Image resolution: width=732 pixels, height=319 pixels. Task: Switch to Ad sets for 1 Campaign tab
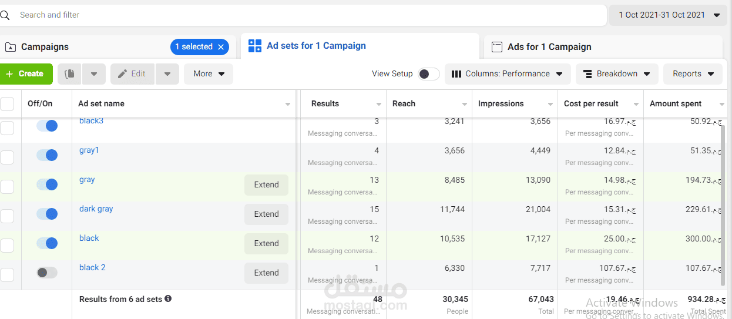tap(360, 46)
